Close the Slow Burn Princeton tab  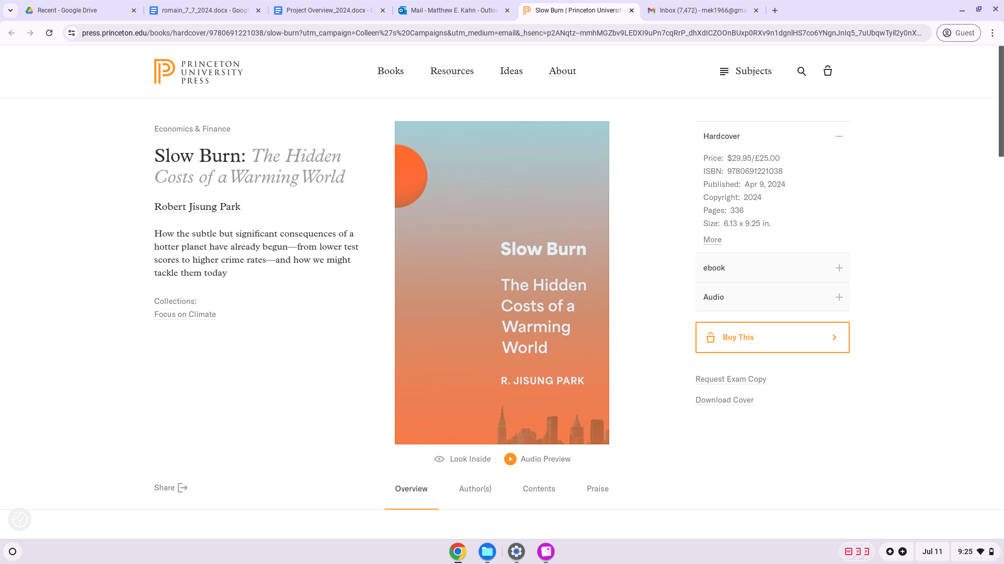point(632,10)
